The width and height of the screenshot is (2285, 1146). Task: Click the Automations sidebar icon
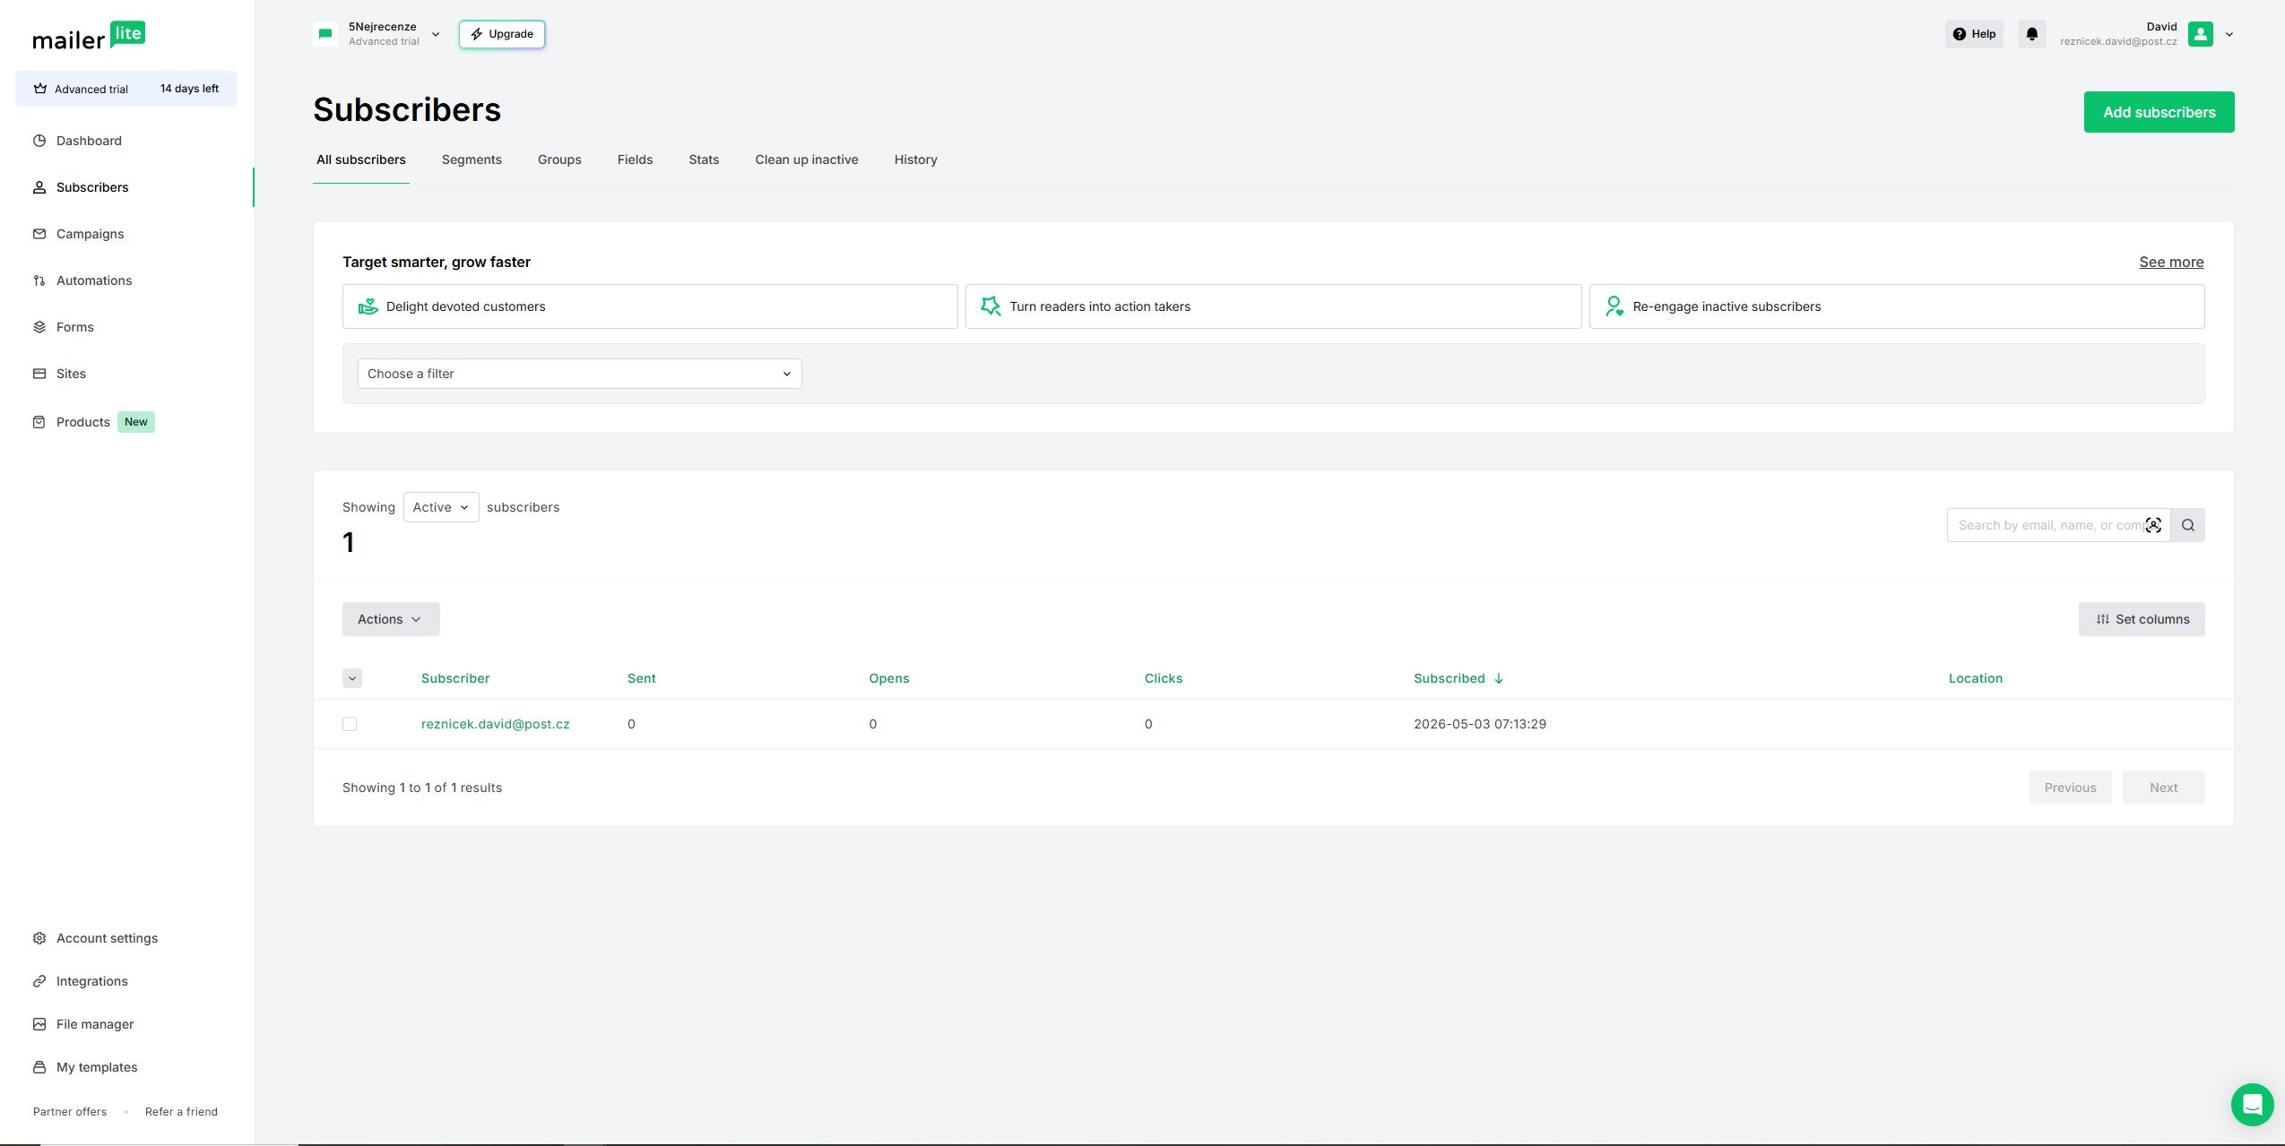tap(39, 280)
